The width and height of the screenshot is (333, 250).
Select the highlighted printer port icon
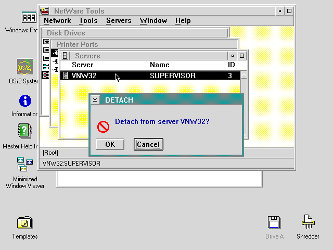(x=55, y=53)
